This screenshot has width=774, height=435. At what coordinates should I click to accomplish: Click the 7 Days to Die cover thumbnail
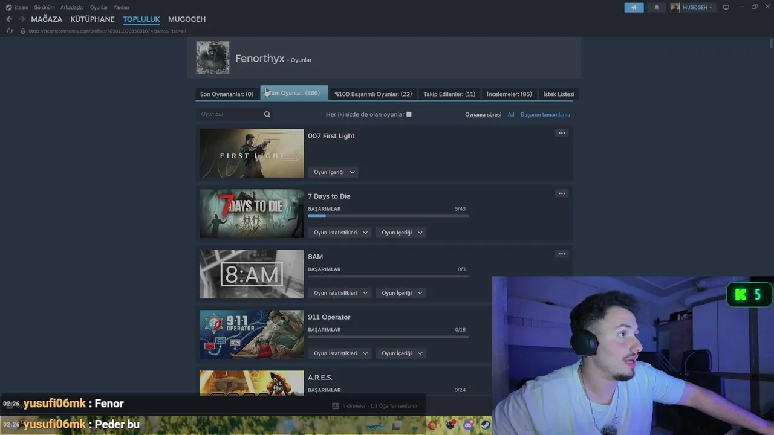pyautogui.click(x=252, y=213)
